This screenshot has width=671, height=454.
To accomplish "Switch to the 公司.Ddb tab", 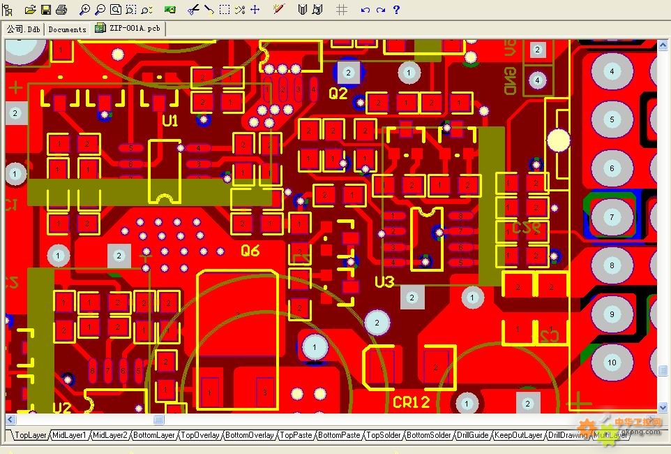I will [23, 29].
